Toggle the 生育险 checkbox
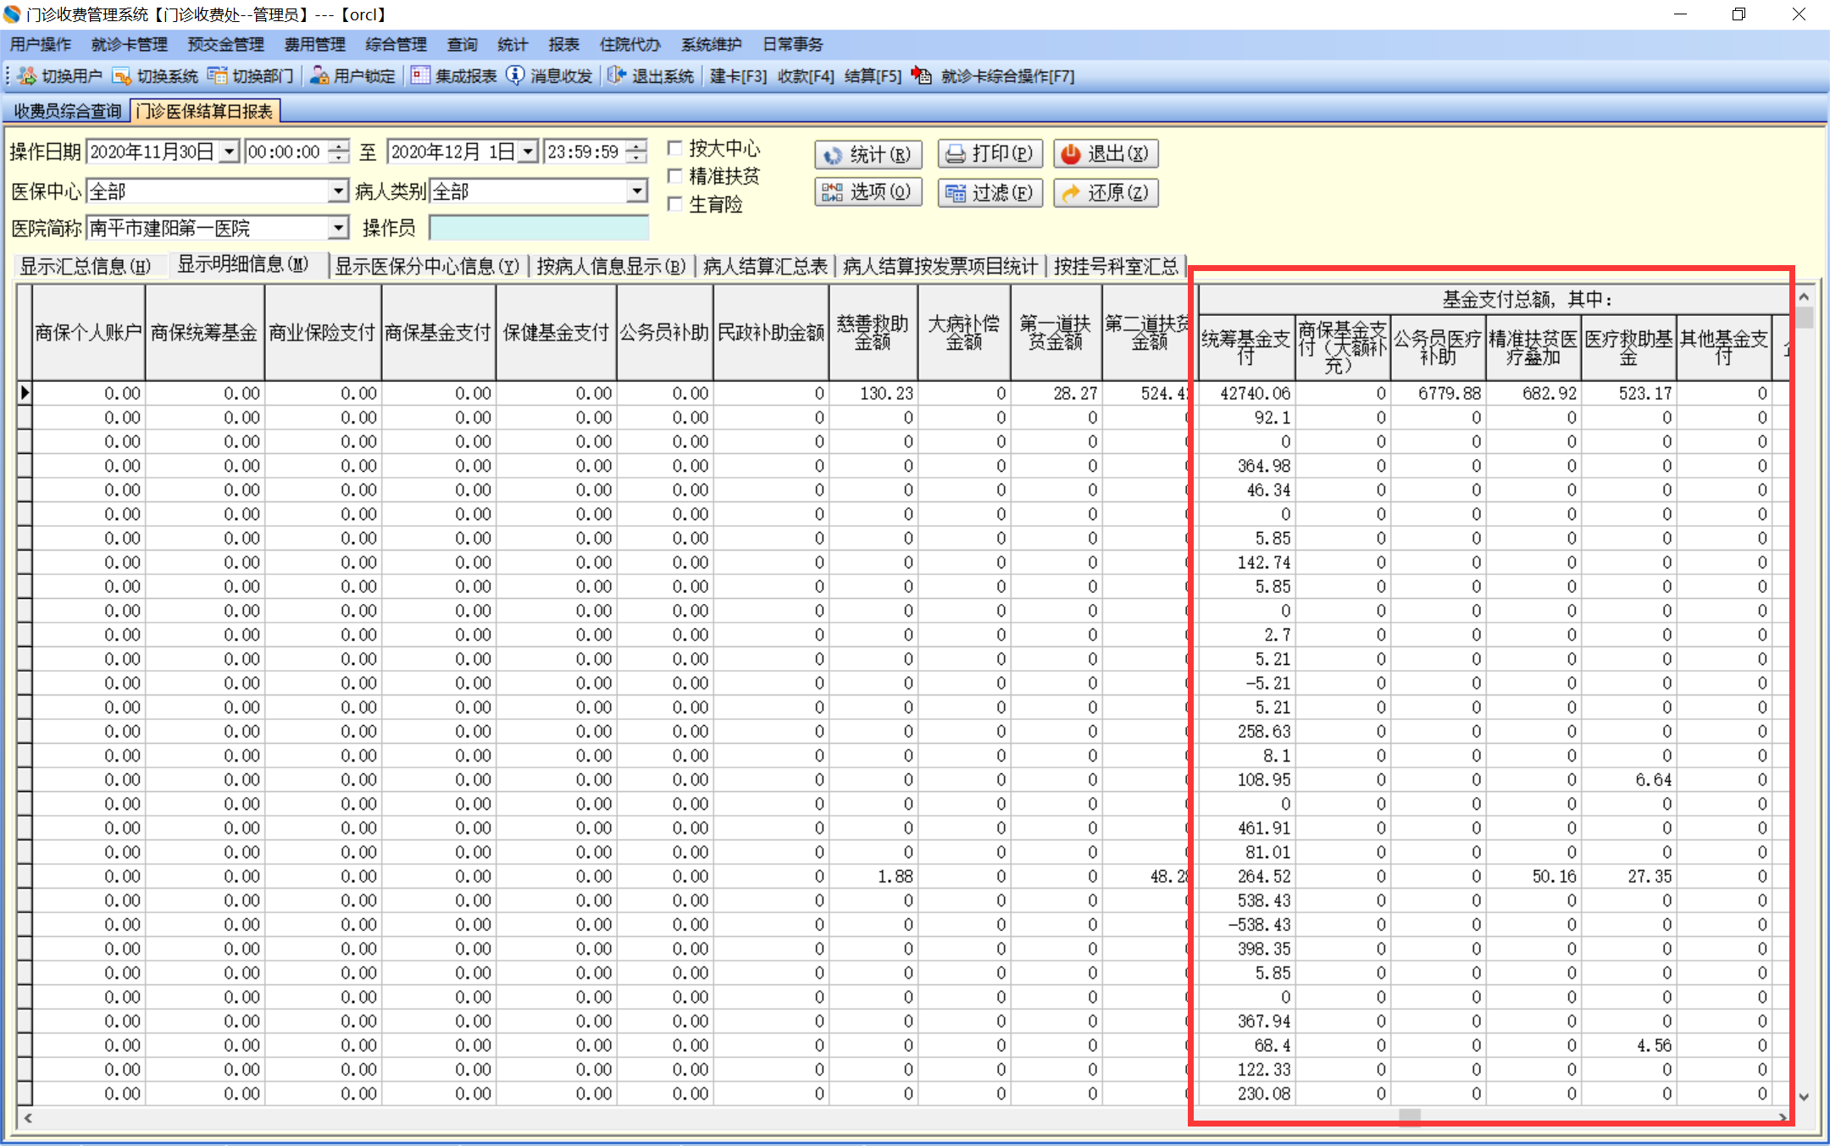Screen dimensions: 1830x1146 pos(675,204)
